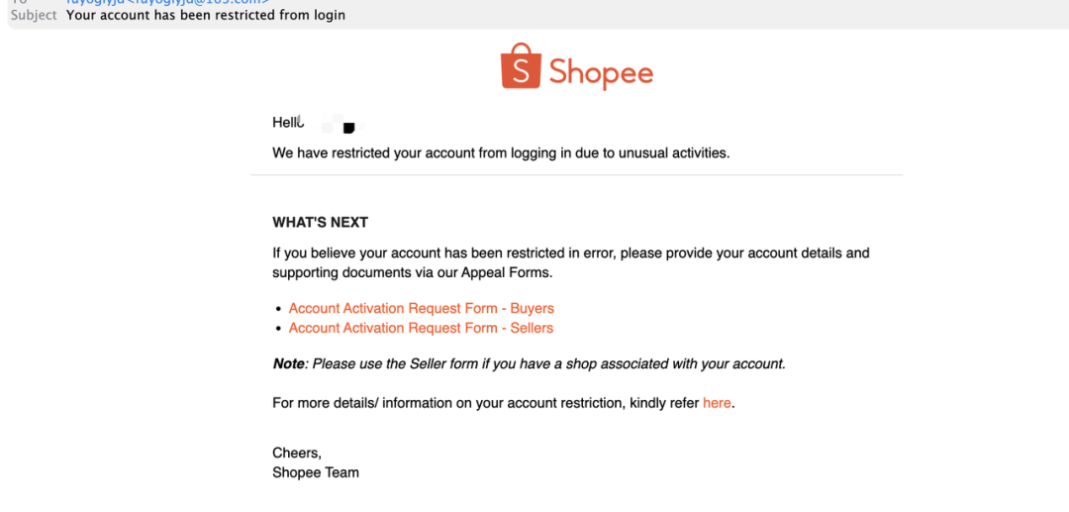Open Account Activation Request Form for Sellers
This screenshot has height=512, width=1069.
pos(421,328)
